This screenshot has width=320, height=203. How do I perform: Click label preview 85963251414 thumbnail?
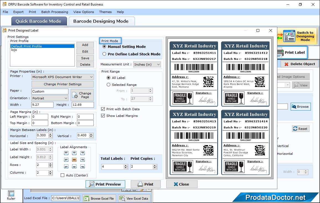pos(245,142)
